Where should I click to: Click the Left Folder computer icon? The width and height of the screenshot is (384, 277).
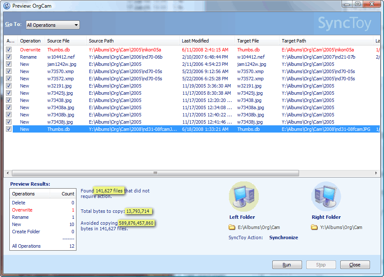[x=244, y=196]
